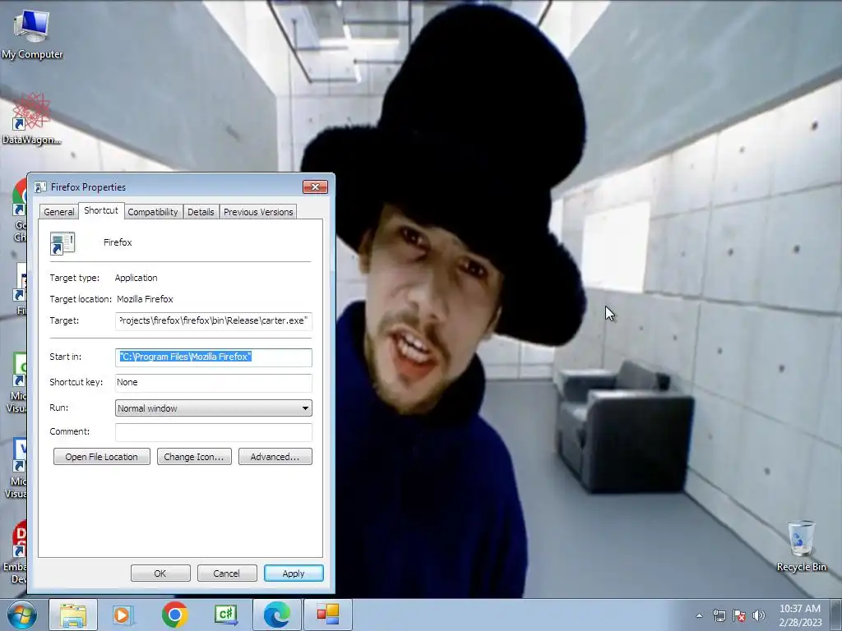Open the Details tab
This screenshot has height=631, width=842.
coord(201,212)
